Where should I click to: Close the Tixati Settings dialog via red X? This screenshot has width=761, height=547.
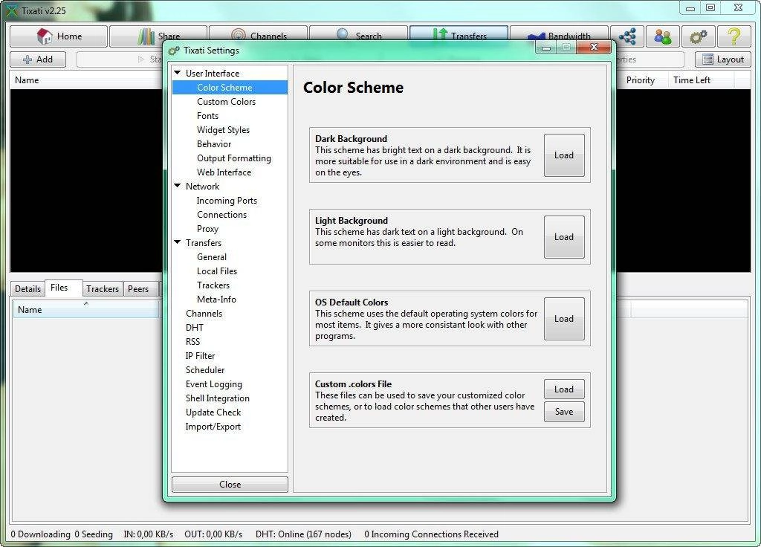[x=594, y=47]
